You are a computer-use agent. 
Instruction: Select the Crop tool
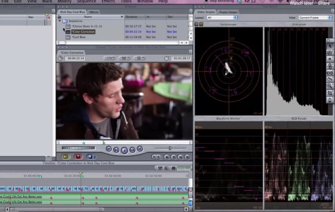(x=330, y=93)
